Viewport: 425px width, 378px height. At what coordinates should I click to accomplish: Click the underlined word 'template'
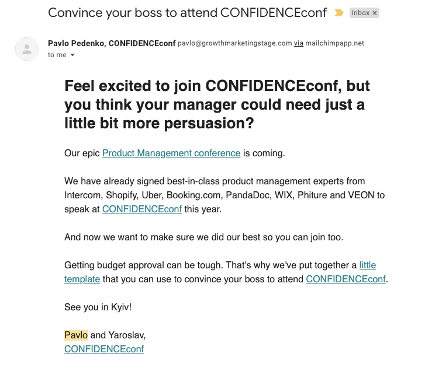pyautogui.click(x=82, y=279)
